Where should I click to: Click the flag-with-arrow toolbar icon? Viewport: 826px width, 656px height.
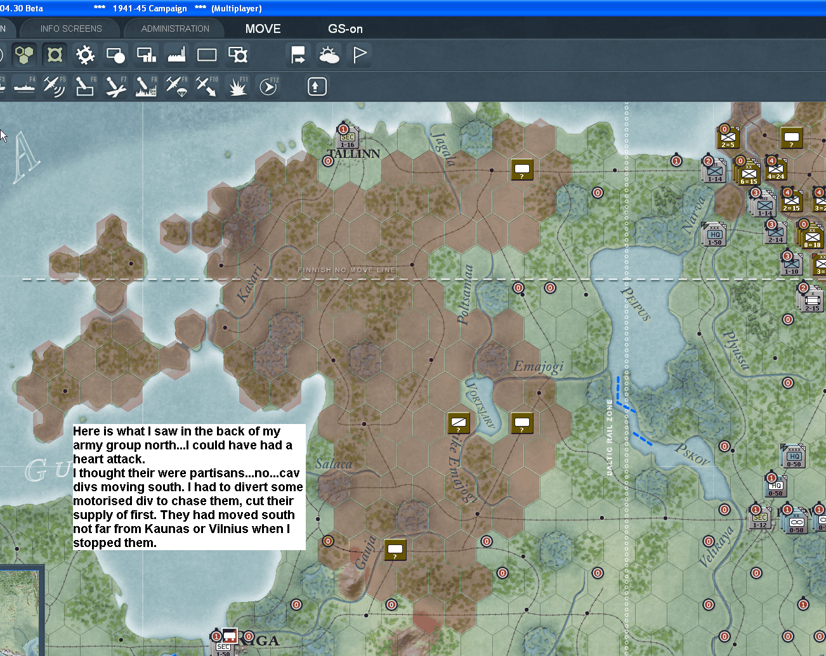click(x=298, y=55)
